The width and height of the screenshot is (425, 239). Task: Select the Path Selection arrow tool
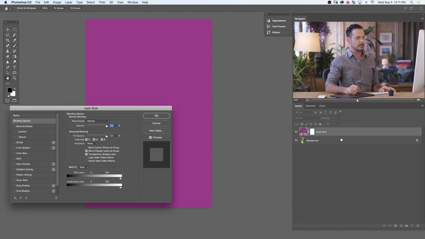[x=8, y=72]
